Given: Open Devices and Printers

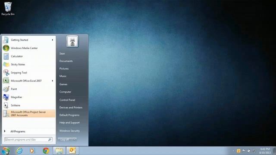Looking at the screenshot, I should (71, 108).
